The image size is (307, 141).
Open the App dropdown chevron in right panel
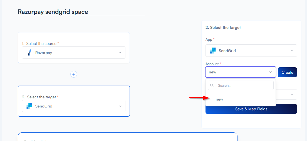(292, 51)
